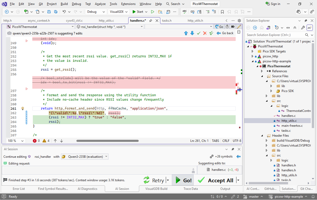Open the Analyze menu
Viewport: 317px width, 200px height.
click(x=100, y=4)
